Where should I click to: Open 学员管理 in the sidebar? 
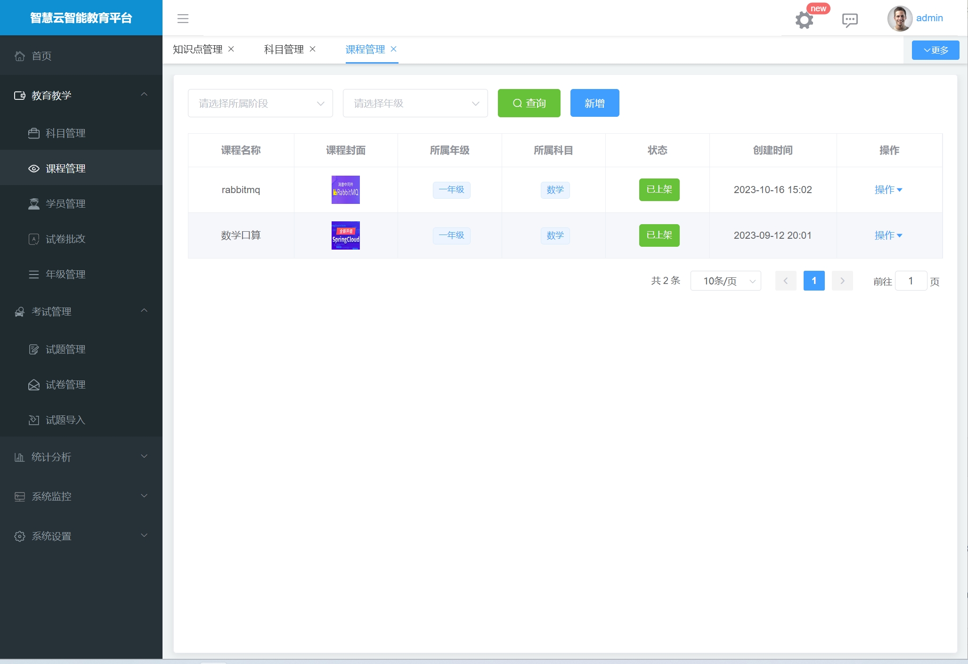(x=65, y=204)
